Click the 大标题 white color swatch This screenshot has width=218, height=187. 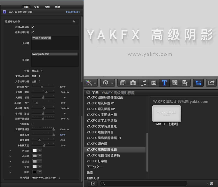pyautogui.click(x=35, y=150)
